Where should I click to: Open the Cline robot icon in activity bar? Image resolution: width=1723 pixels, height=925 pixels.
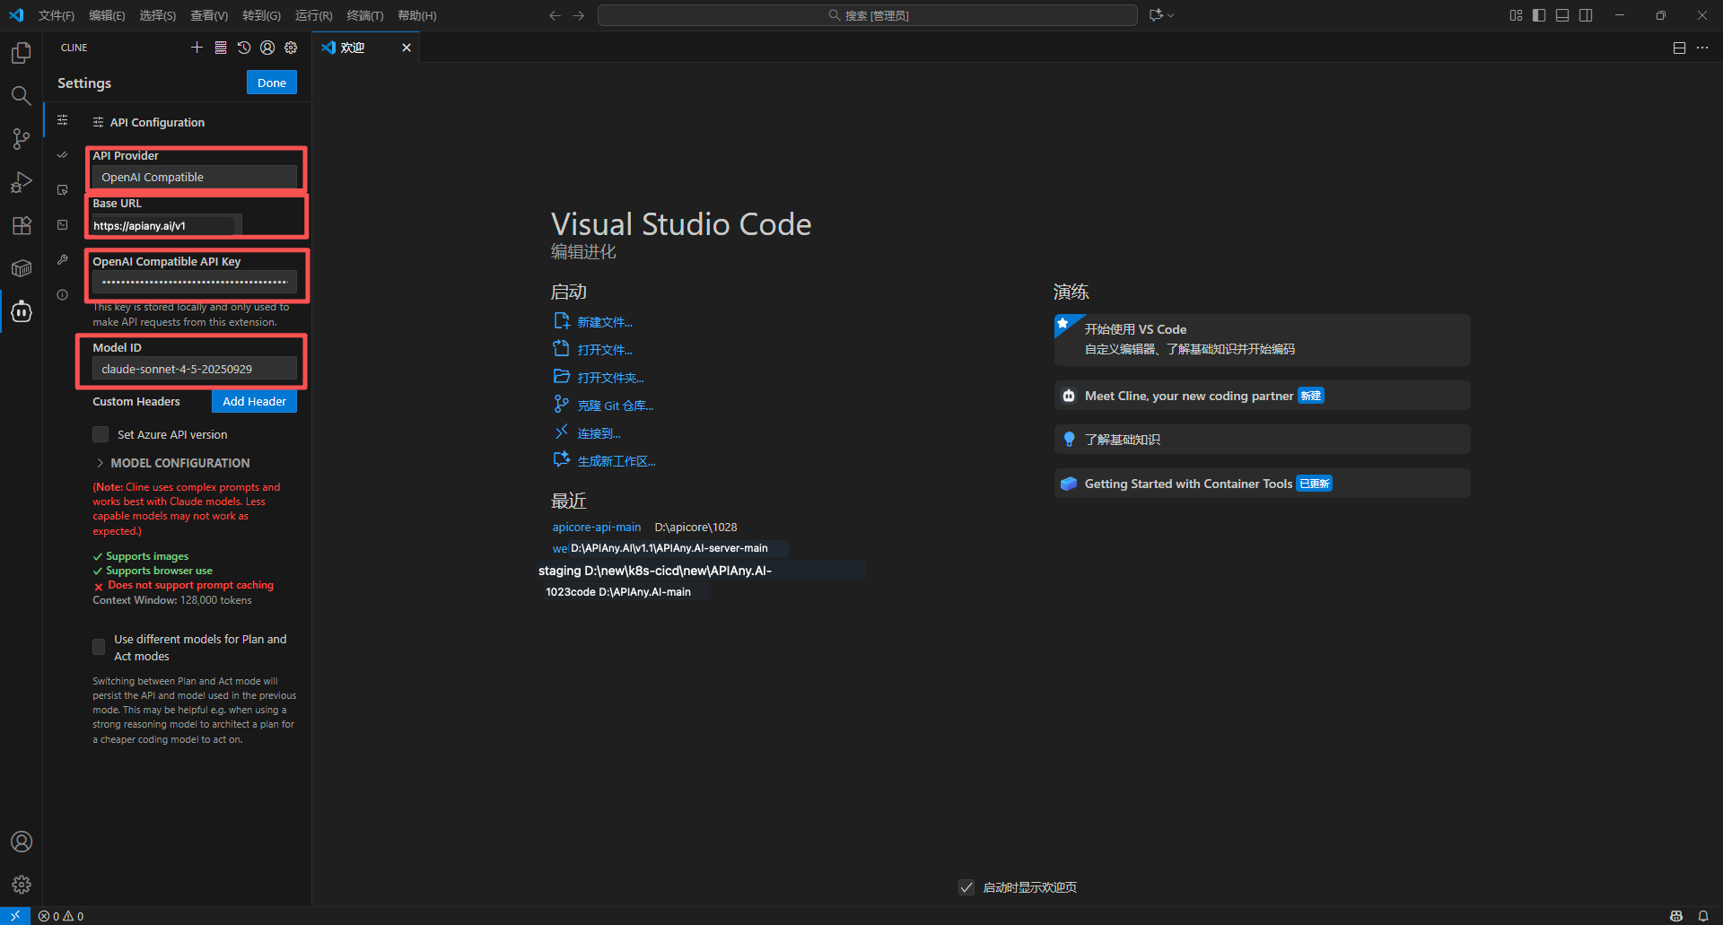point(21,311)
